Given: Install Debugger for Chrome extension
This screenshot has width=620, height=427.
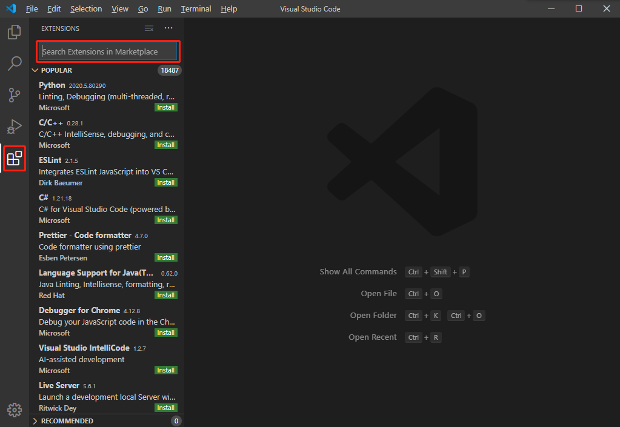Looking at the screenshot, I should click(x=166, y=333).
